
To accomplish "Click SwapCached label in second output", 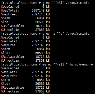I will pyautogui.click(x=11, y=37).
